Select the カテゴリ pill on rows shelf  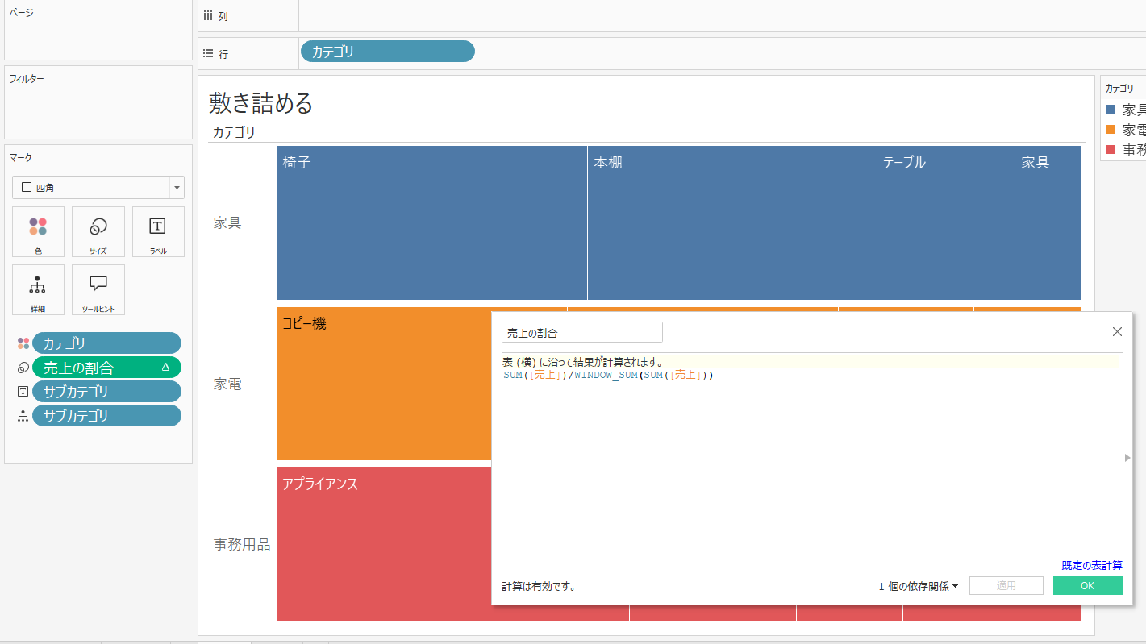pyautogui.click(x=388, y=52)
